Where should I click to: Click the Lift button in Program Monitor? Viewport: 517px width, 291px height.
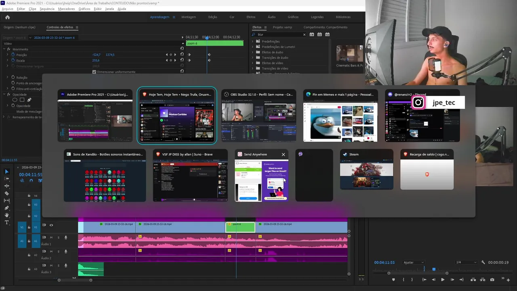click(473, 279)
